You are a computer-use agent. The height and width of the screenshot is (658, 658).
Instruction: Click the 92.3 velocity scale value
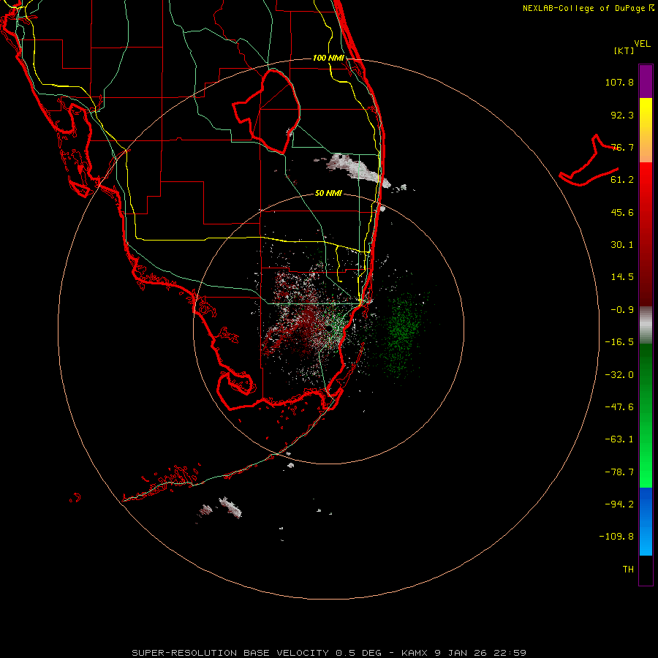tap(622, 115)
